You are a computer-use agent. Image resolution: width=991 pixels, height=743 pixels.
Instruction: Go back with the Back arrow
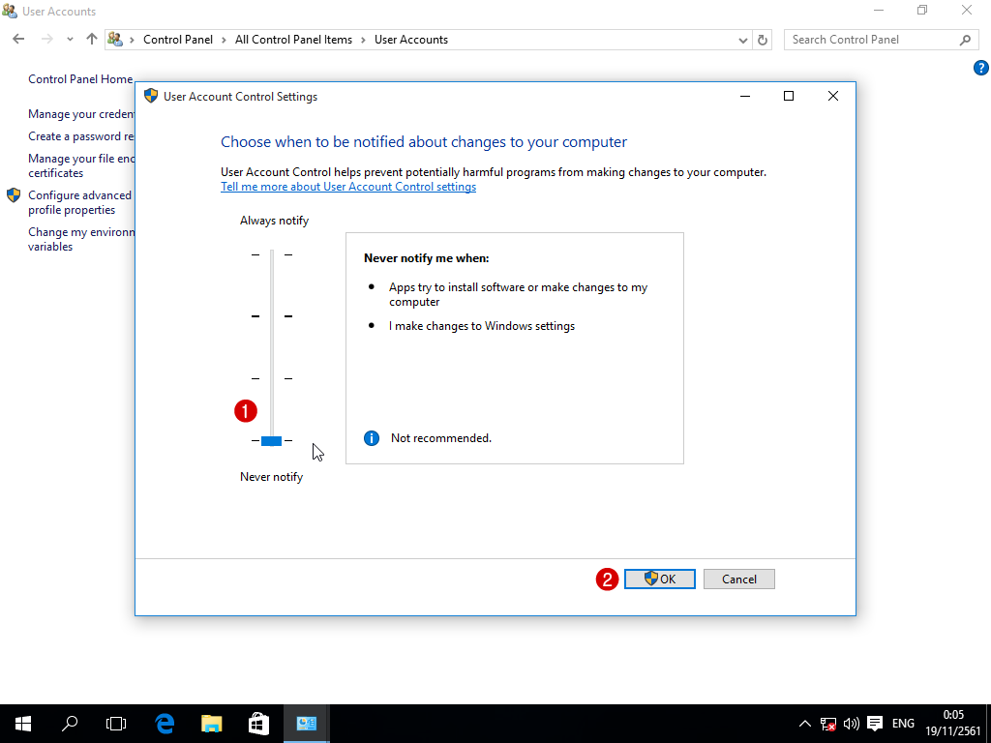18,40
